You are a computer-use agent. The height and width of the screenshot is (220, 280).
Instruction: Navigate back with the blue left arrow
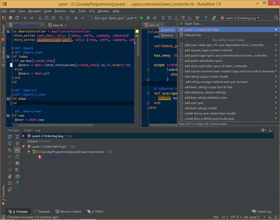point(76,18)
